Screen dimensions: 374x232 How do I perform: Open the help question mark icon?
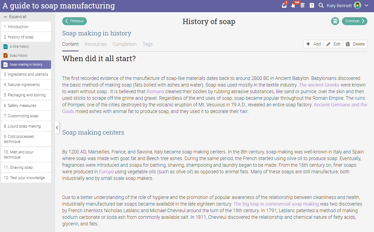click(312, 6)
